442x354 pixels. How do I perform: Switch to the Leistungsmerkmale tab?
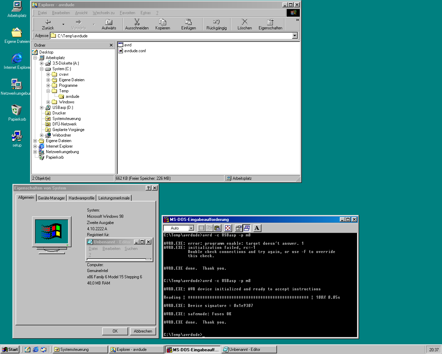(x=114, y=198)
